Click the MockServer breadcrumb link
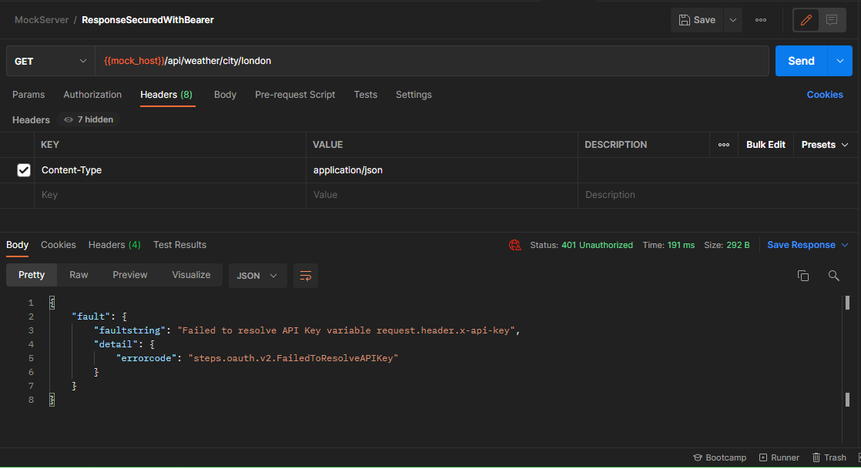The height and width of the screenshot is (469, 861). (x=42, y=20)
